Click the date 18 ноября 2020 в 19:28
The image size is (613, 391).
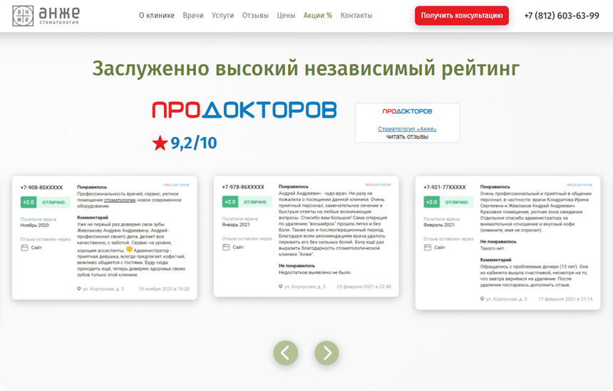click(x=164, y=289)
